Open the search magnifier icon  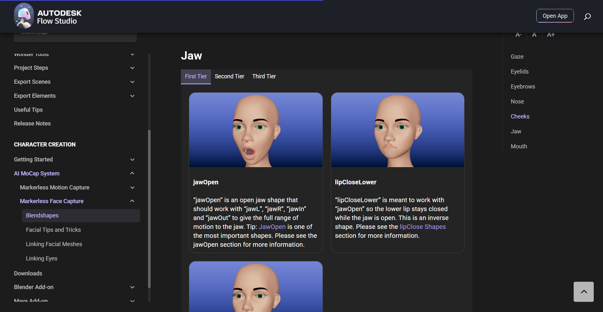pyautogui.click(x=587, y=16)
